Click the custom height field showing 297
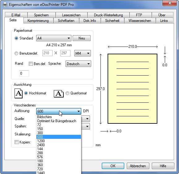179x174 pixels. [65, 53]
